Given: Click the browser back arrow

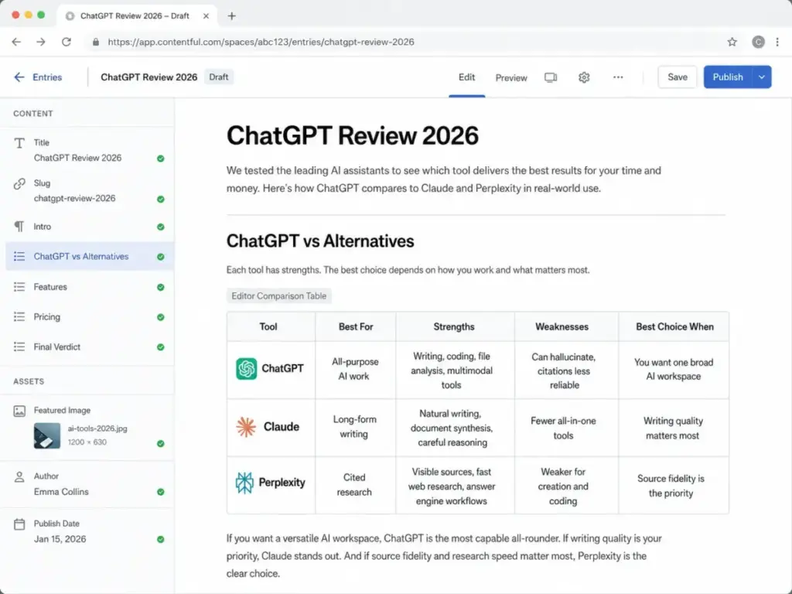Looking at the screenshot, I should coord(16,42).
